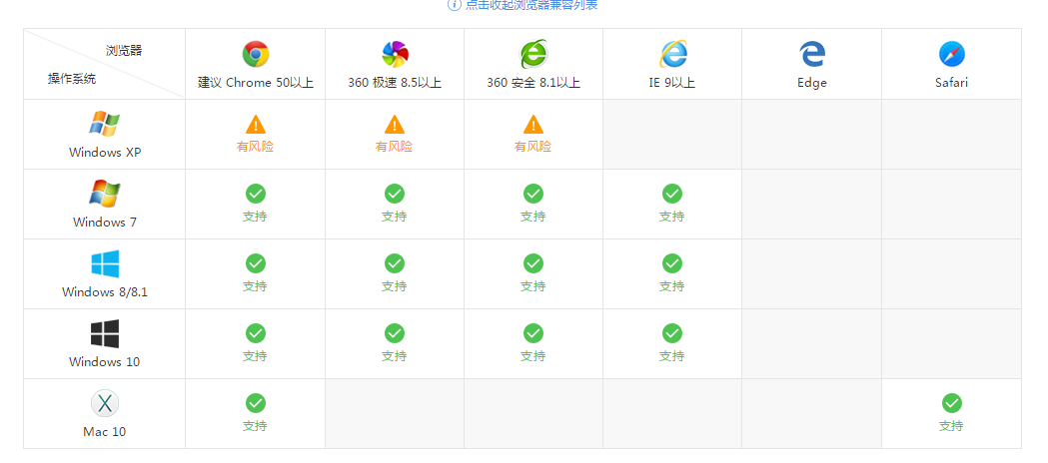This screenshot has width=1048, height=463.
Task: Click the info icon beside the collapse link
Action: click(x=455, y=4)
